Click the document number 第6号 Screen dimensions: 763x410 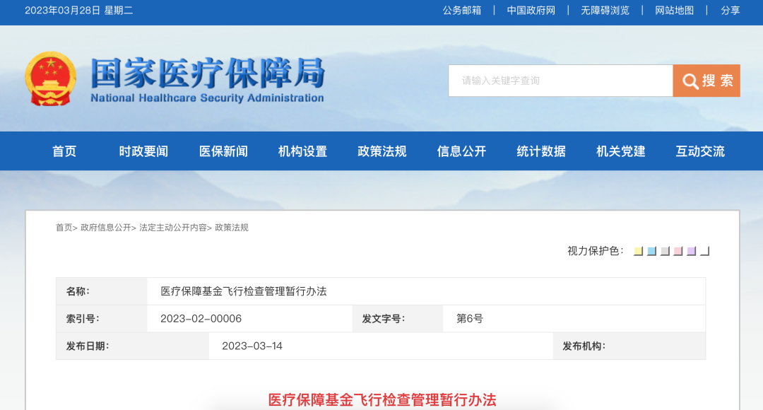(470, 318)
